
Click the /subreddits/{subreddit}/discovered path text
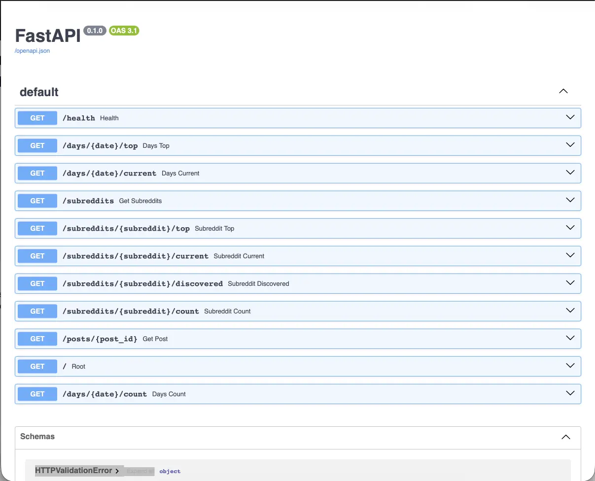click(143, 283)
